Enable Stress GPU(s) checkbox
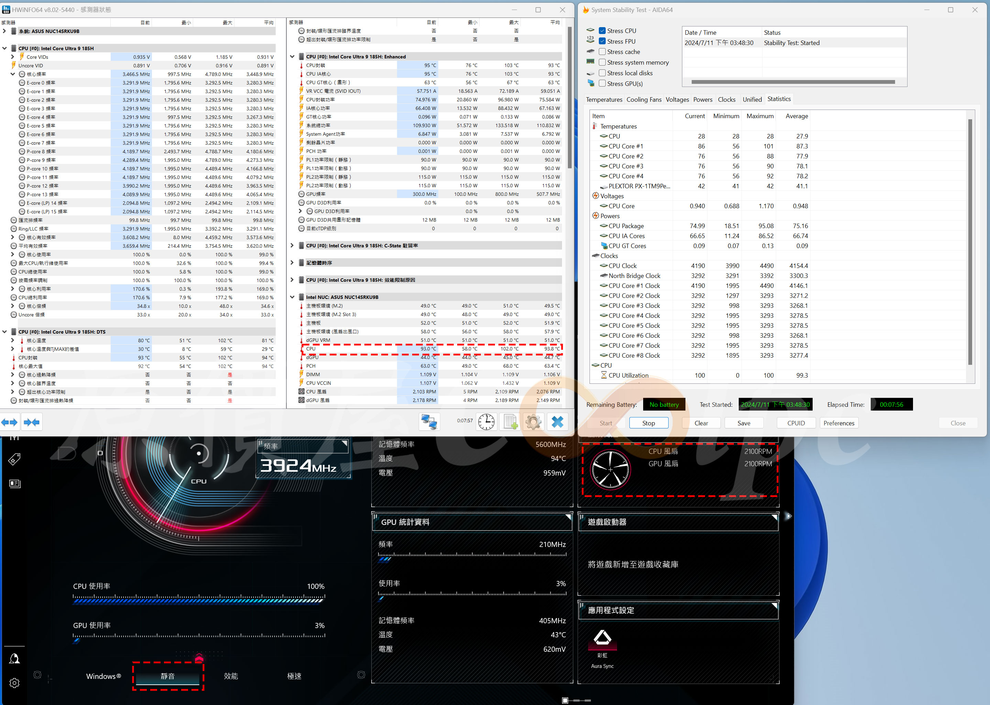 (602, 83)
